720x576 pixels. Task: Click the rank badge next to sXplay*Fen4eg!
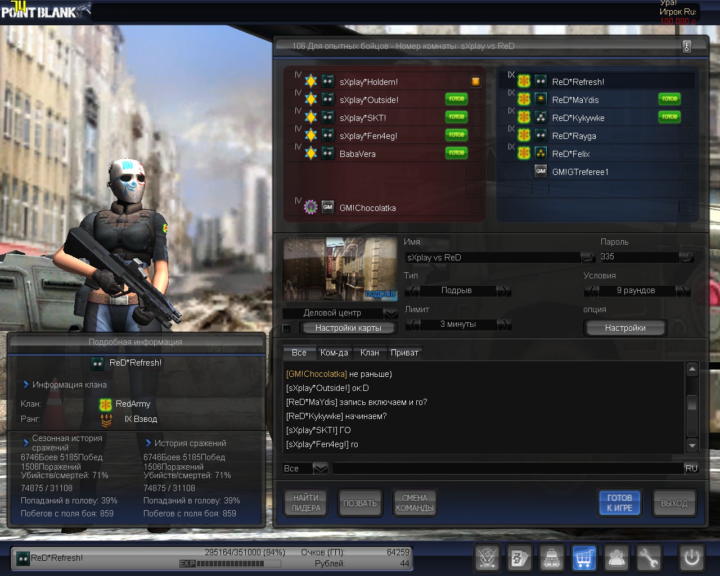(x=328, y=136)
